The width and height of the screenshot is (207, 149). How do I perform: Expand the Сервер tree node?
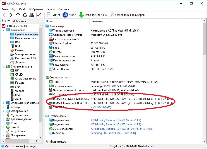(x=4, y=107)
